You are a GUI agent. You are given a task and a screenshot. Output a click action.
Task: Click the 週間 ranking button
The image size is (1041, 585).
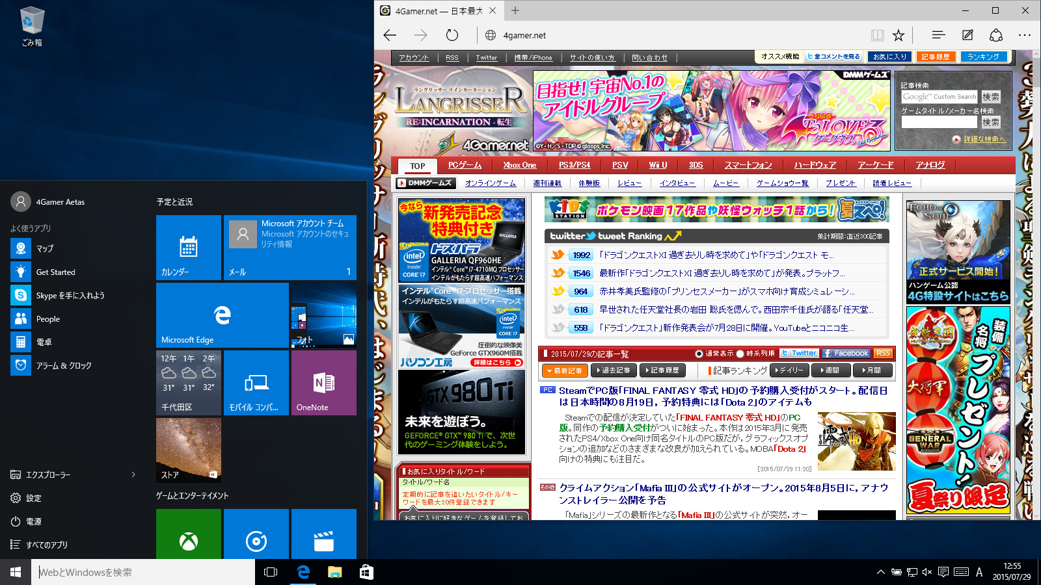coord(830,370)
